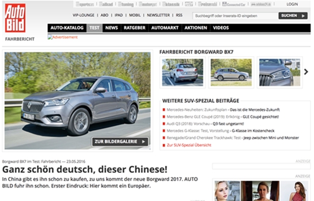Open the G-Klasse im Kostencheck article
Image resolution: width=314 pixels, height=201 pixels.
253,131
